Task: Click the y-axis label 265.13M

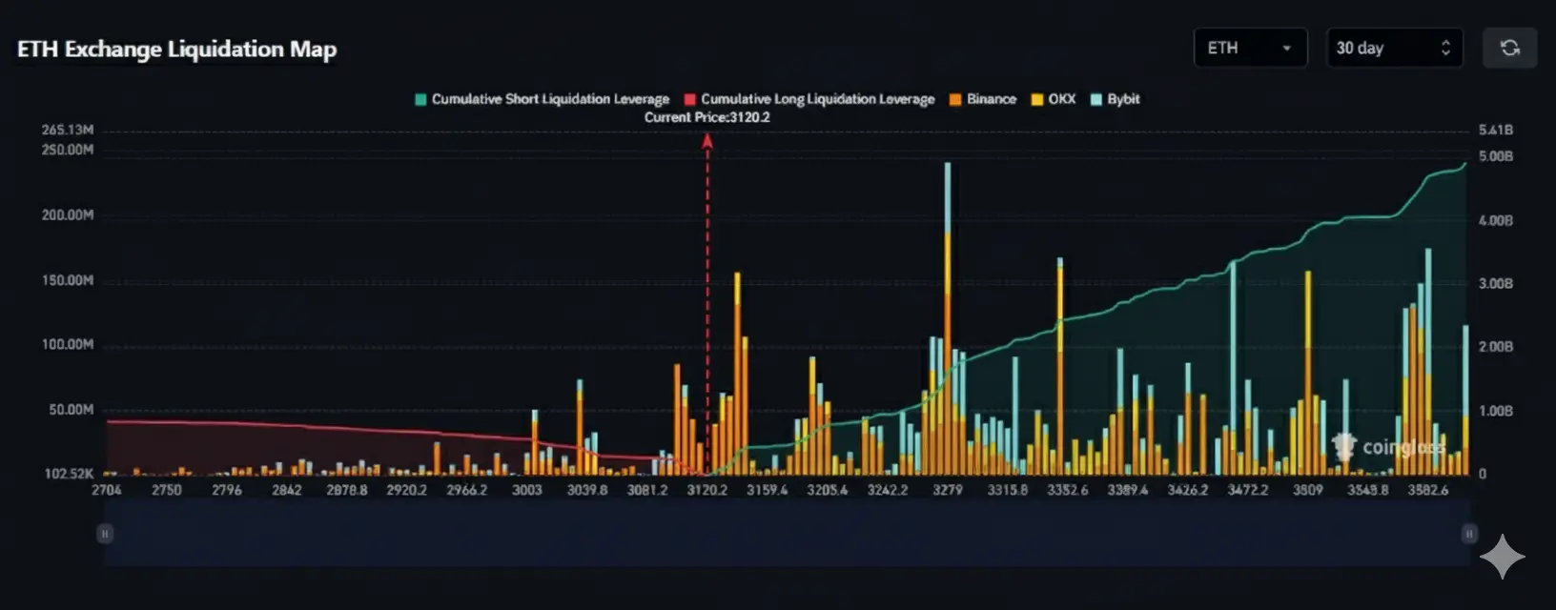Action: [67, 130]
